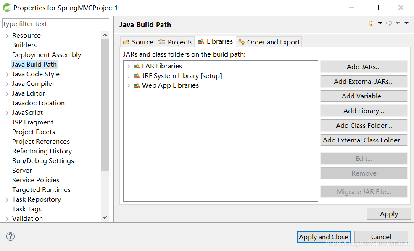Screen dimensions: 414x251
Task: Open the Order and Export tab
Action: click(269, 42)
